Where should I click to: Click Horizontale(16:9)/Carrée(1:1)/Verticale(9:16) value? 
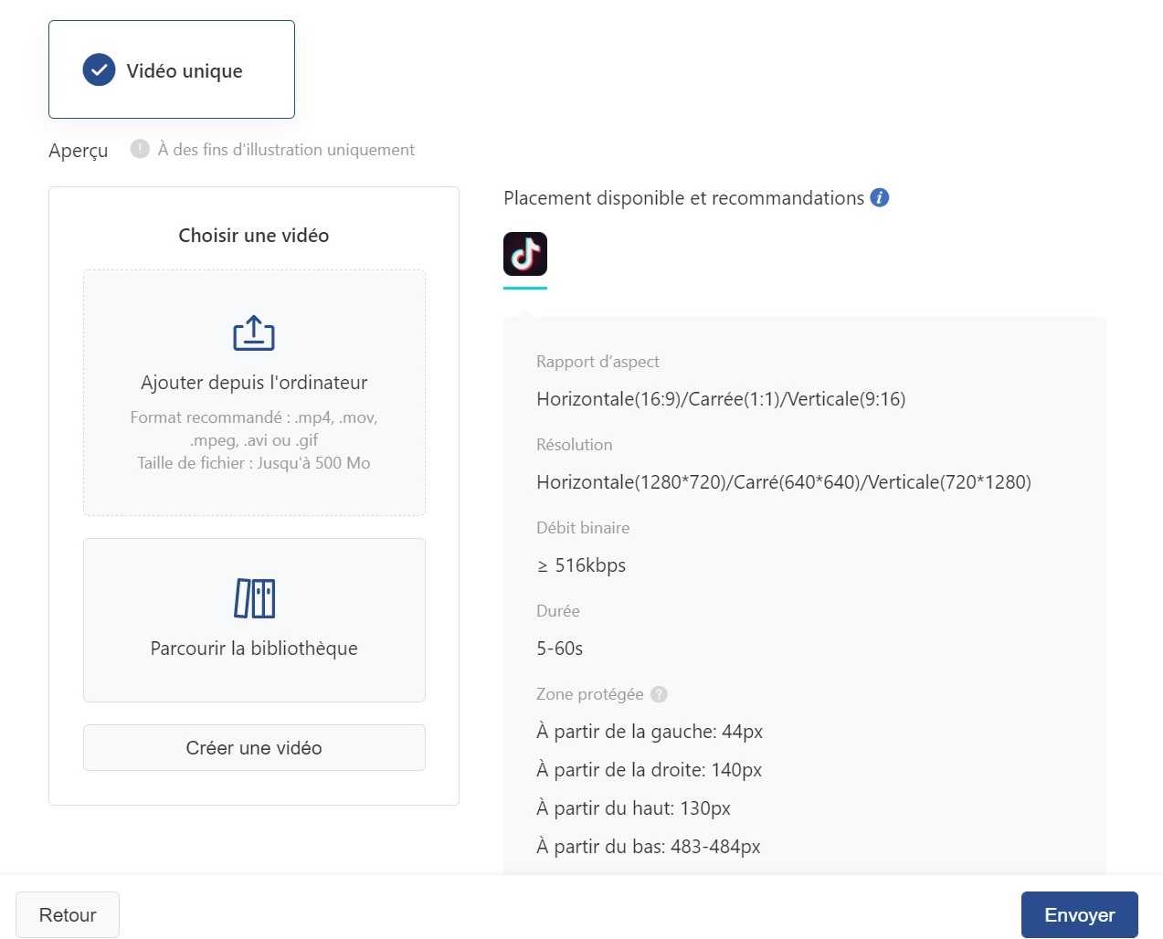721,399
